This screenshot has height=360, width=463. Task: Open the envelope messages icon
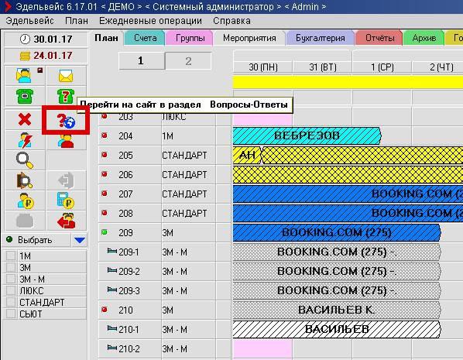(x=66, y=76)
